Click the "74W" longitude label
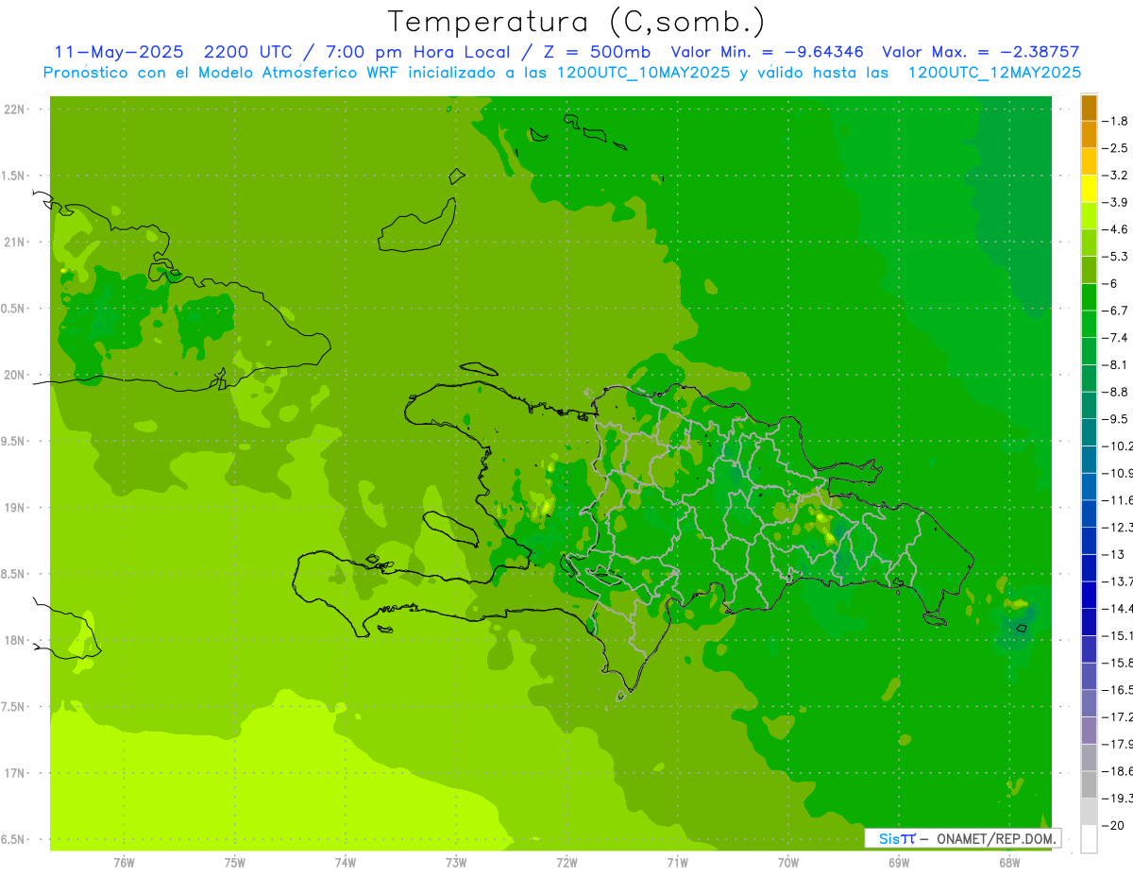Image resolution: width=1133 pixels, height=875 pixels. [346, 861]
